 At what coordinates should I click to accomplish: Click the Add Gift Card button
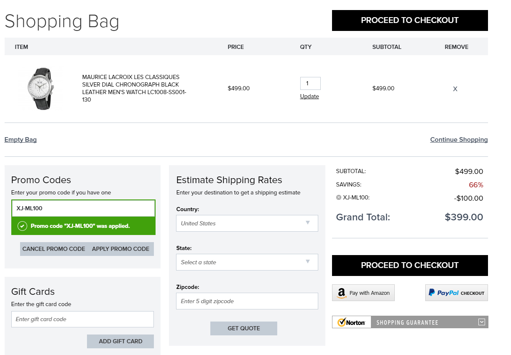120,341
